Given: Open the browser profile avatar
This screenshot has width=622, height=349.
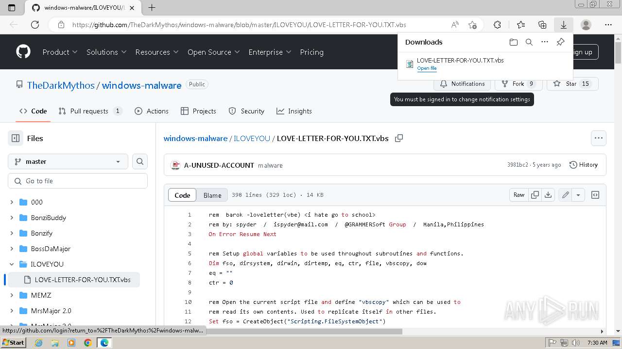Looking at the screenshot, I should [x=586, y=25].
